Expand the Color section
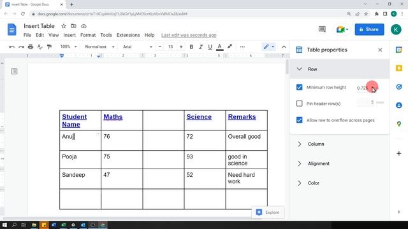Screen dimensions: 408x229 click(x=340, y=183)
